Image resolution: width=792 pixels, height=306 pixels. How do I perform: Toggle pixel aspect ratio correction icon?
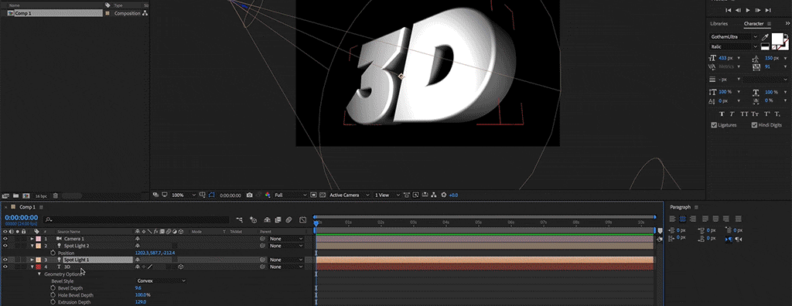point(406,195)
